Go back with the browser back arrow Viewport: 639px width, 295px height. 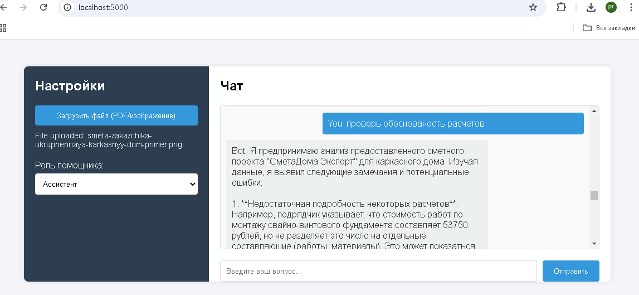point(3,7)
